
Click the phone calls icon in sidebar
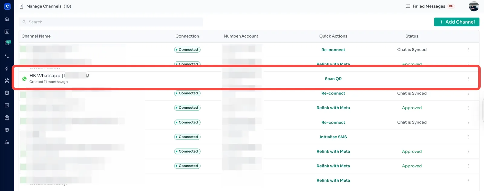[7, 56]
